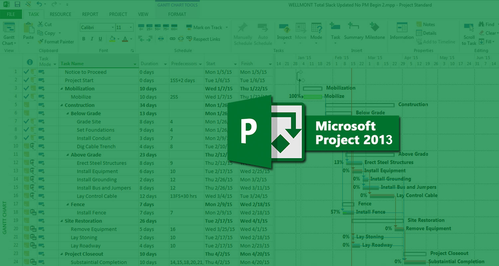
Task: Insert a Milestone
Action: click(x=375, y=32)
